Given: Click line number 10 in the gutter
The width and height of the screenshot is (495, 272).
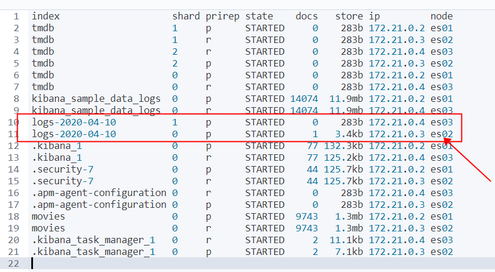Looking at the screenshot, I should click(x=14, y=122).
